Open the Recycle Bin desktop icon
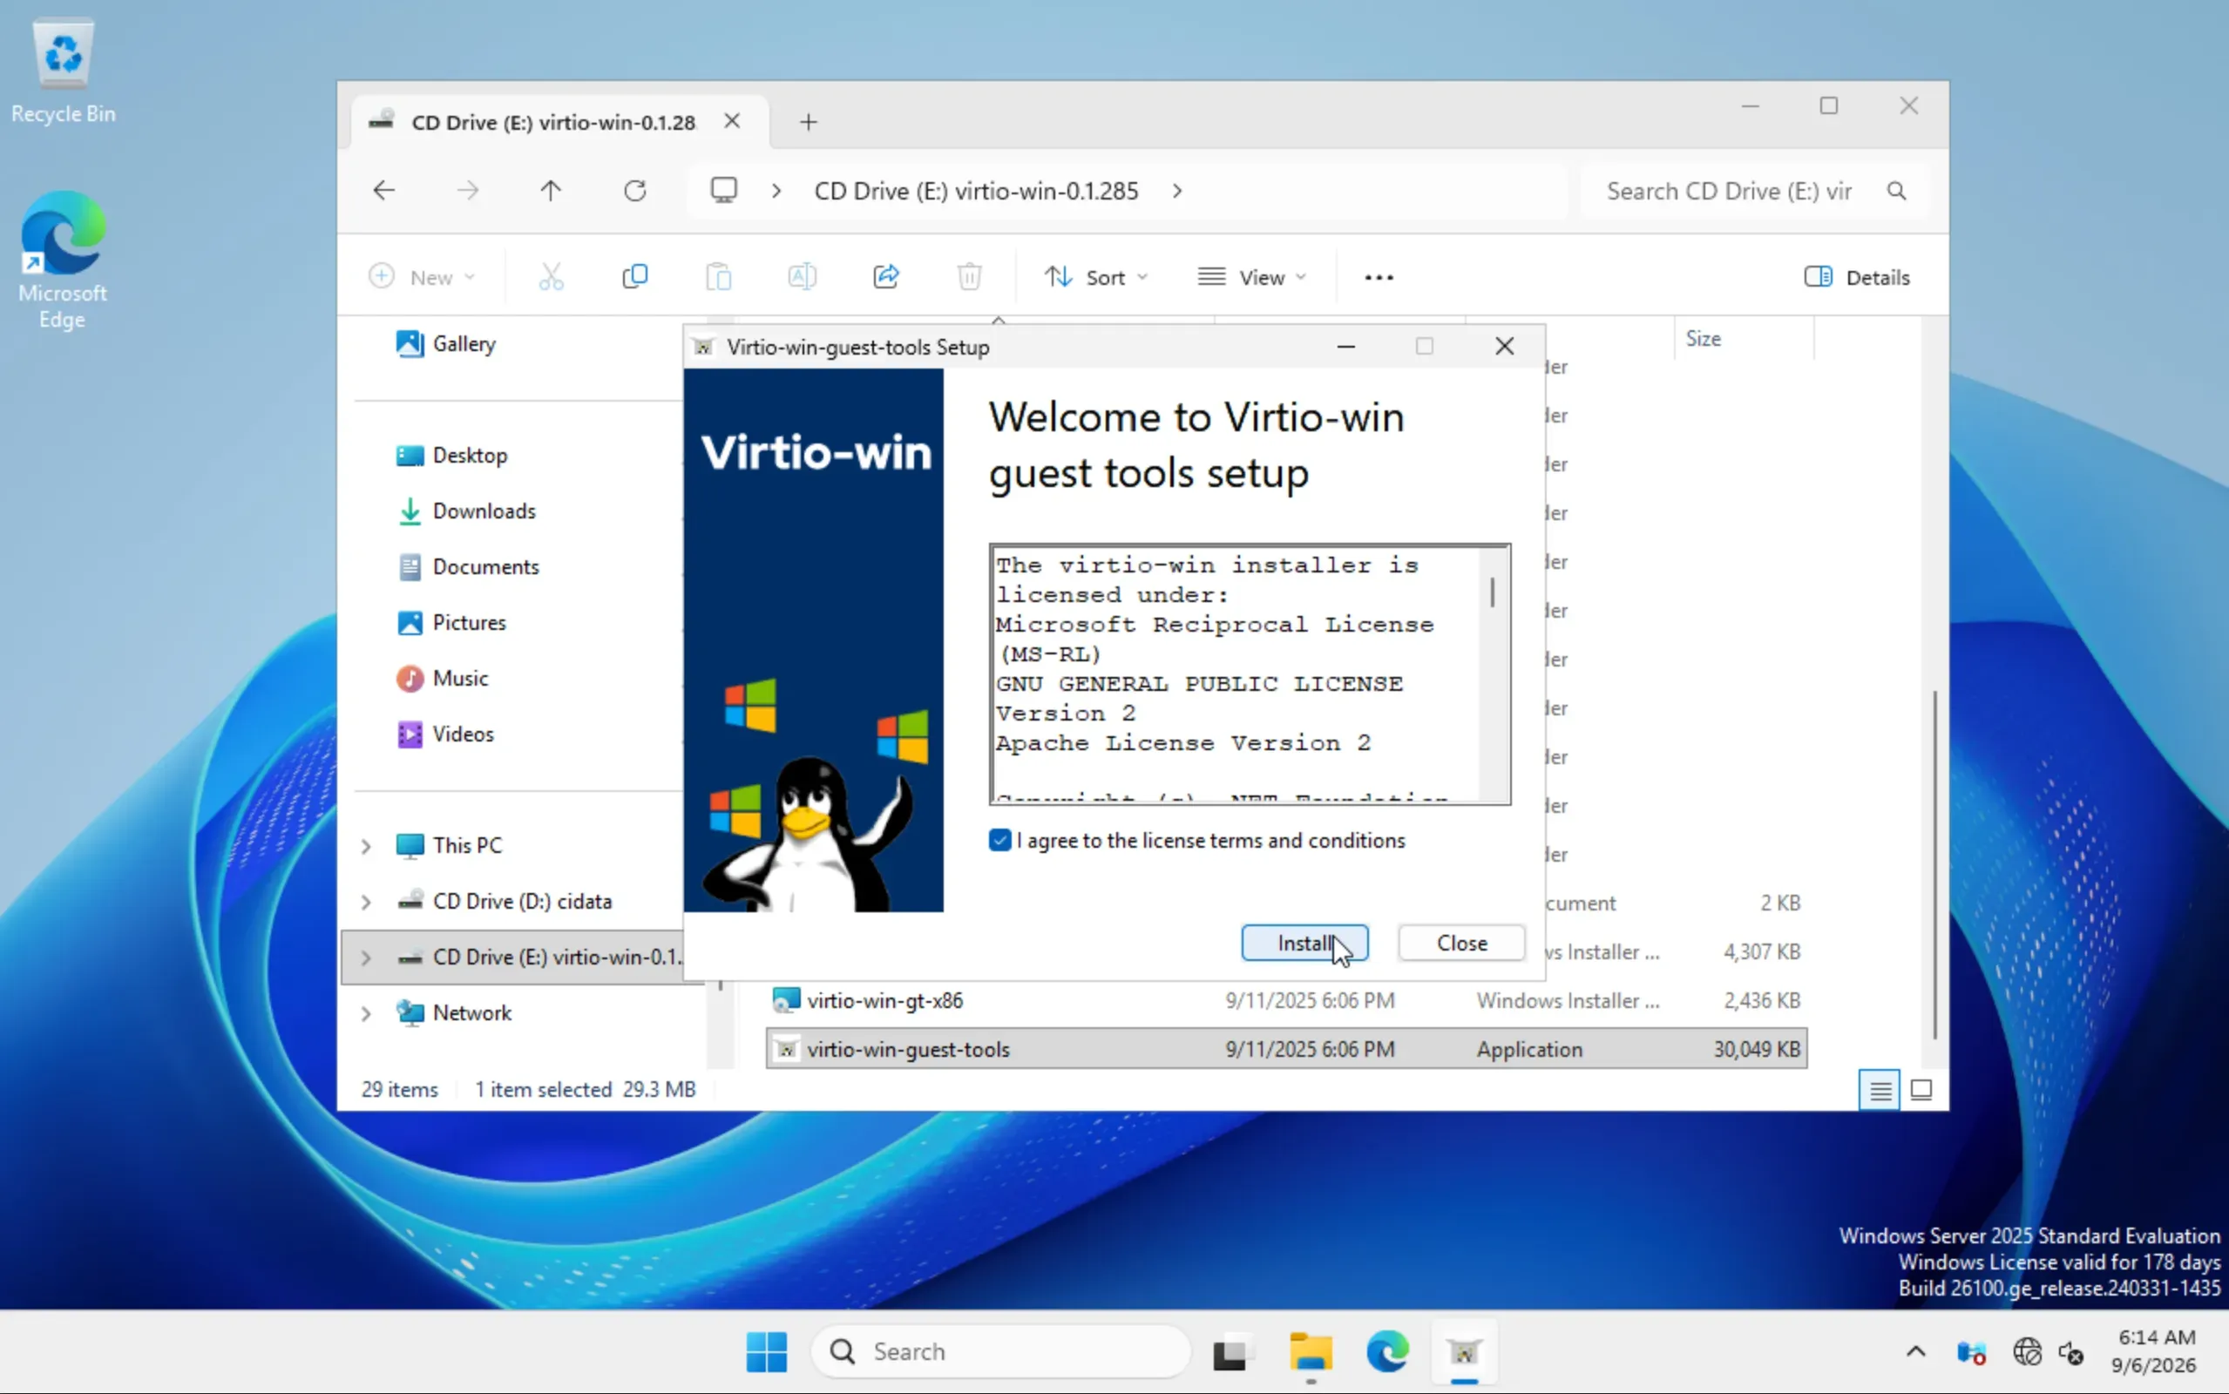The height and width of the screenshot is (1394, 2229). 64,71
